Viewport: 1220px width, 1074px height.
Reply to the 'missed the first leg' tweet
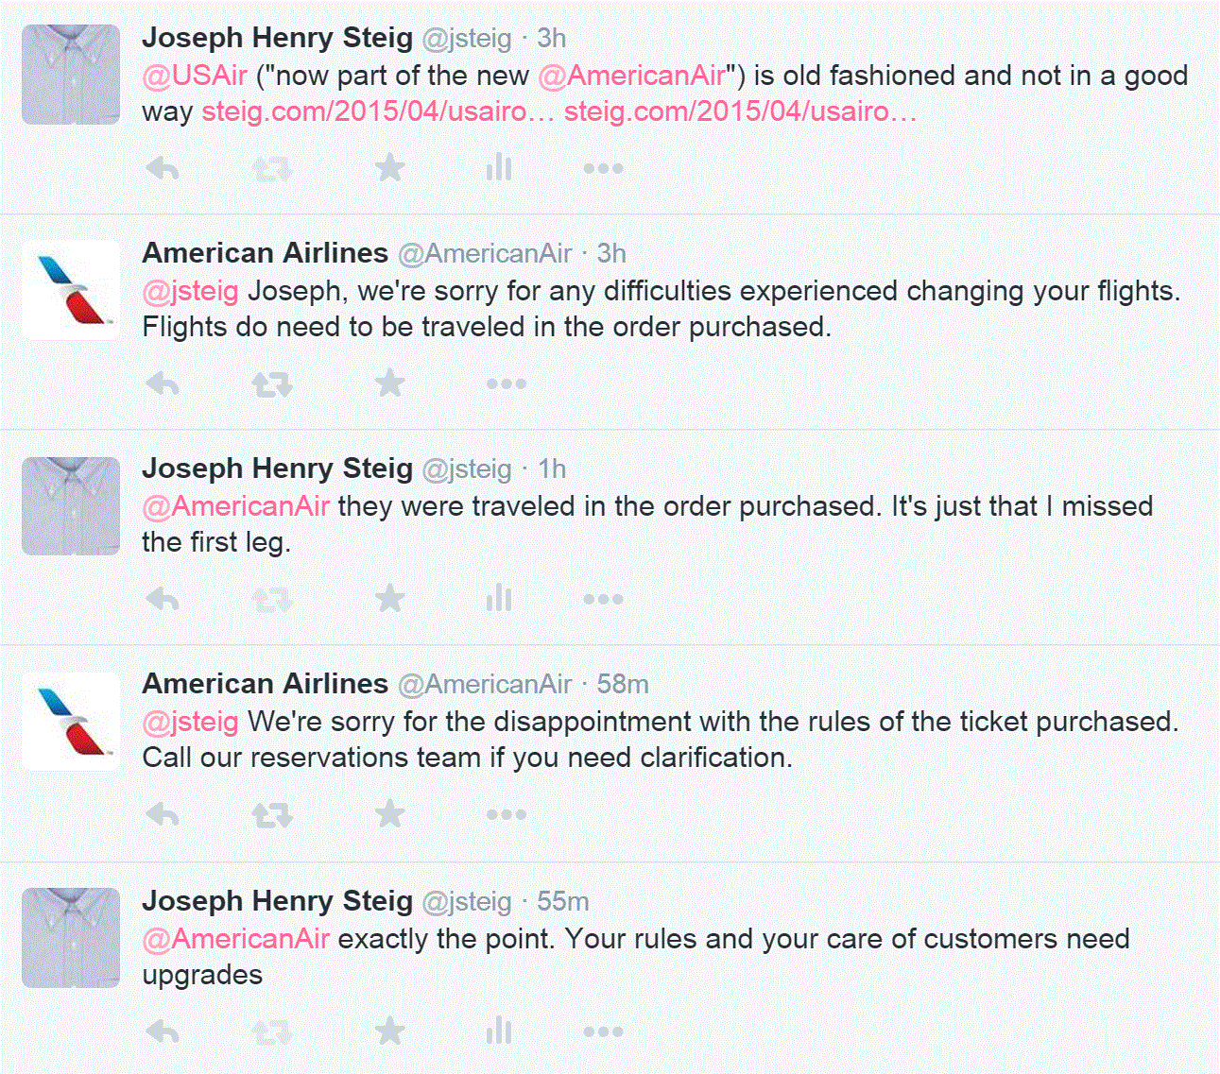point(163,600)
